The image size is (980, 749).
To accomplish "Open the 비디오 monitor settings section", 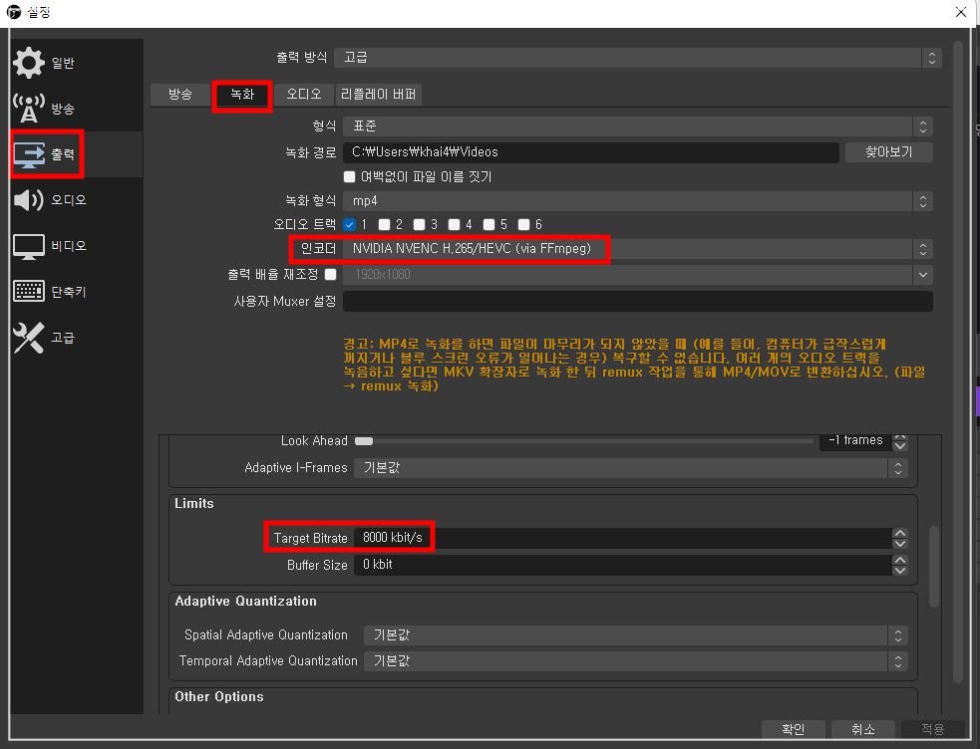I will coord(29,246).
